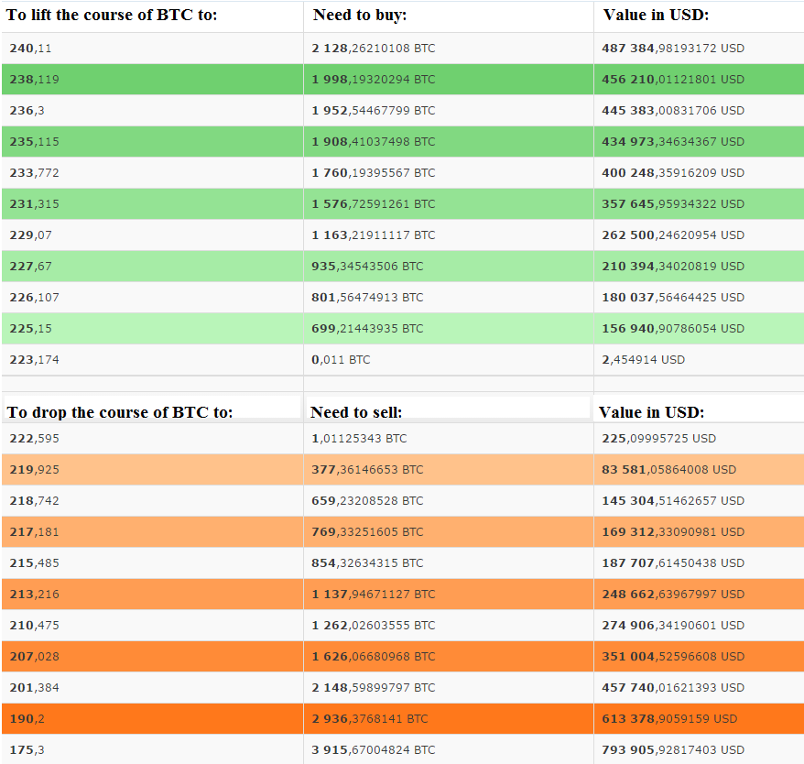The image size is (804, 764).
Task: Click the amount 769,33251605 BTC
Action: (367, 532)
